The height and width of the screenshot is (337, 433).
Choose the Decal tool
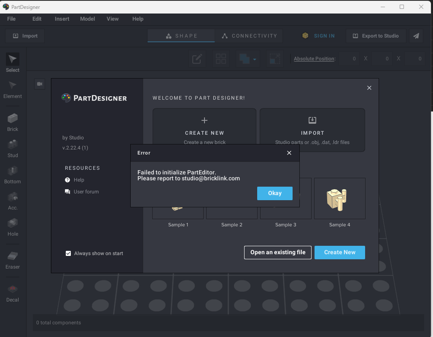coord(13,293)
